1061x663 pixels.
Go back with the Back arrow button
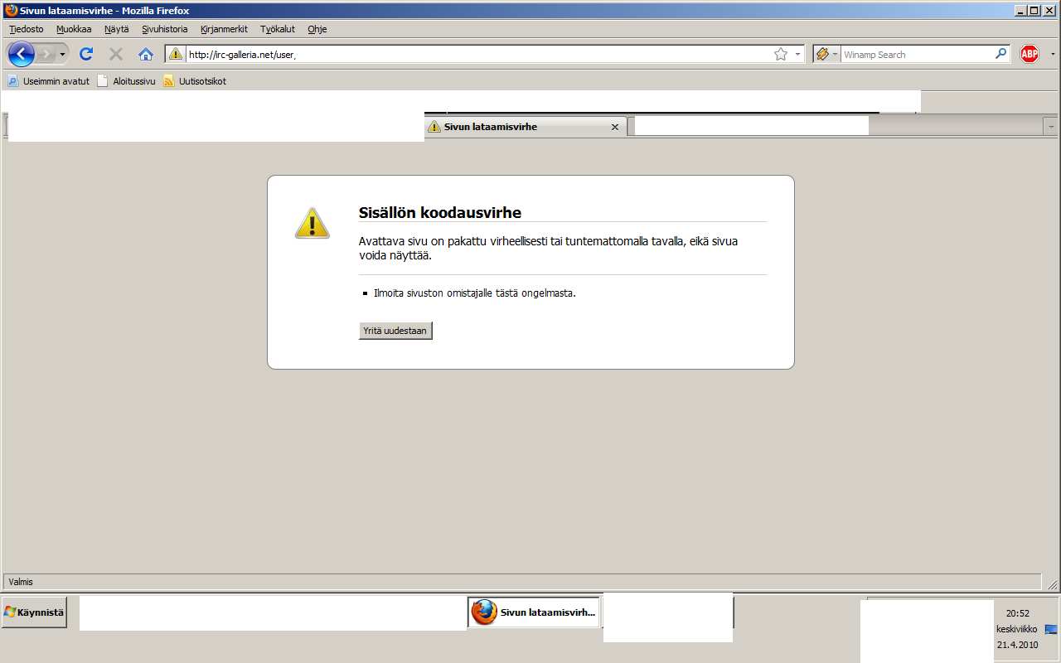coord(22,54)
